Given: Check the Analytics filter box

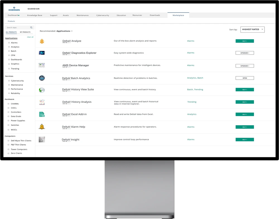Looking at the screenshot, I should [x=9, y=47].
